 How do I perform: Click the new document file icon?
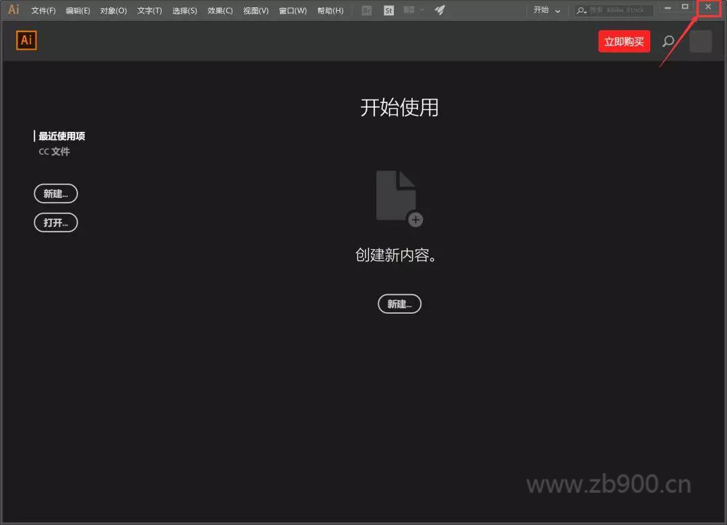(x=399, y=197)
